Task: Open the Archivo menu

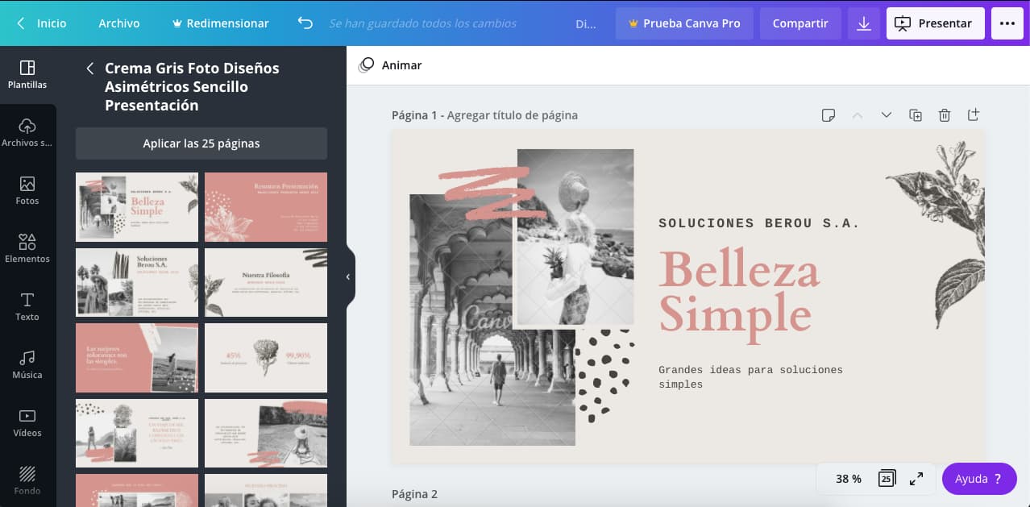Action: [119, 23]
